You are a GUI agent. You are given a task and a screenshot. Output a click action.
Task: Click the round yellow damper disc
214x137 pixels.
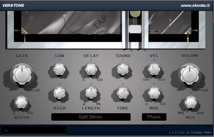(135, 14)
